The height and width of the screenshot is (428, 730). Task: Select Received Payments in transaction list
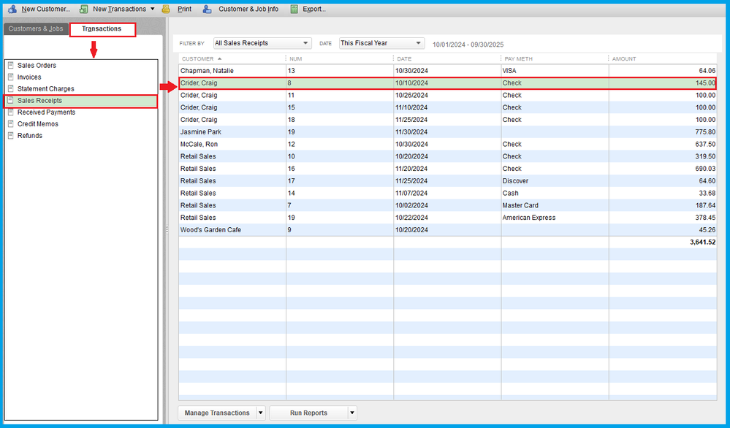point(46,112)
